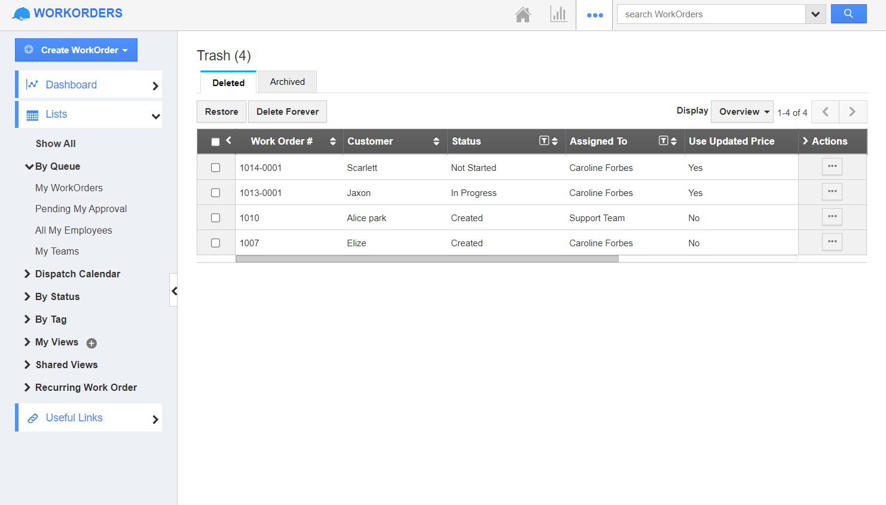Go to next page of results

[x=853, y=112]
